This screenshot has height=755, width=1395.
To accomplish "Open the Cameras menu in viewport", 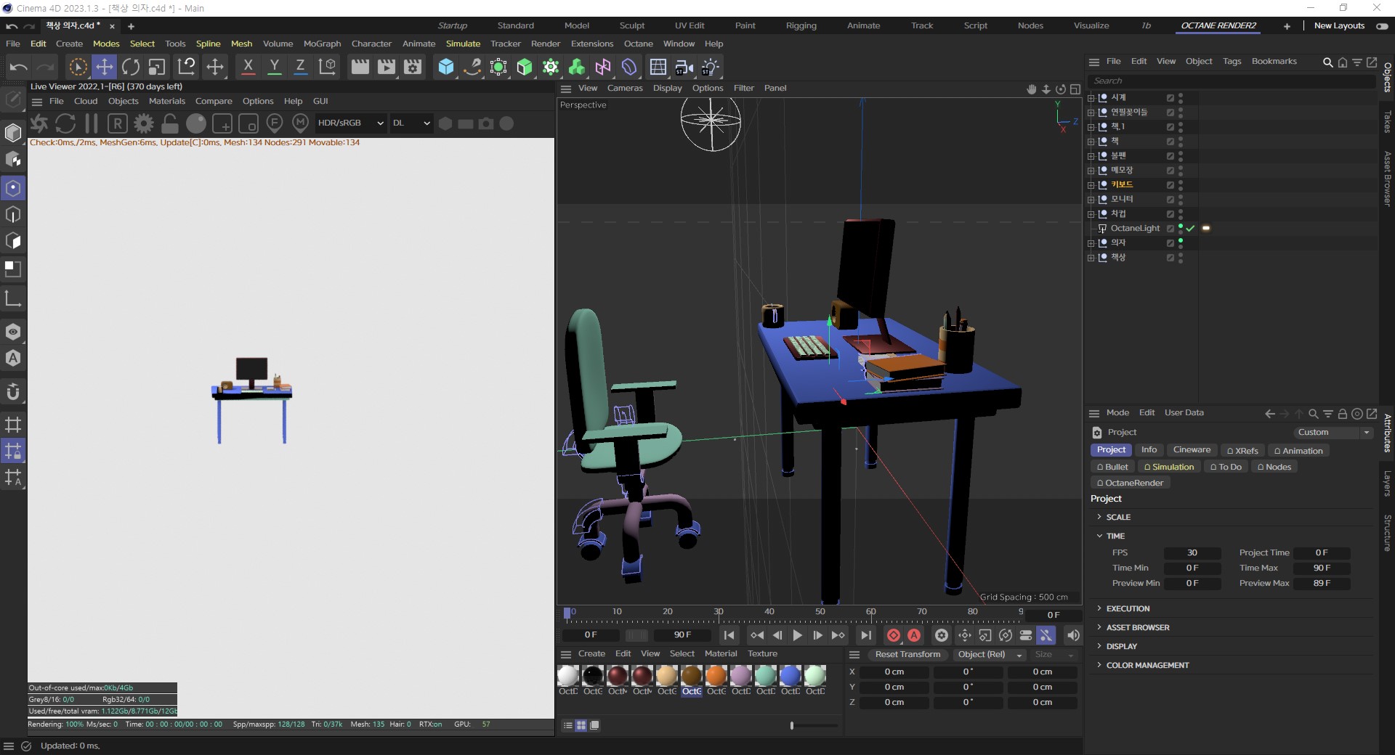I will 625,88.
